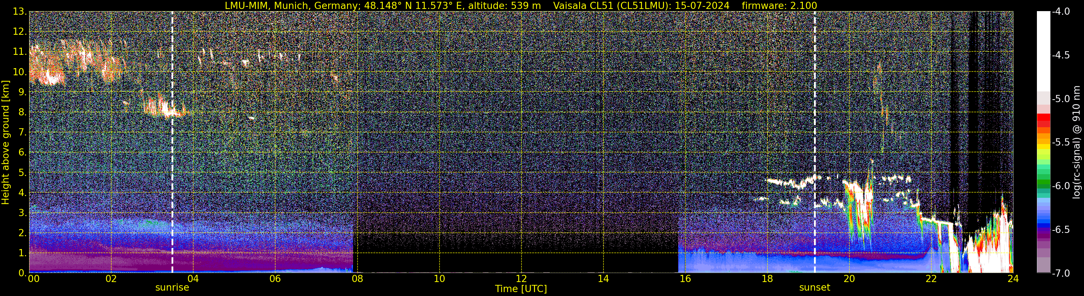Click time axis tick '04'
The width and height of the screenshot is (1084, 296).
(193, 279)
